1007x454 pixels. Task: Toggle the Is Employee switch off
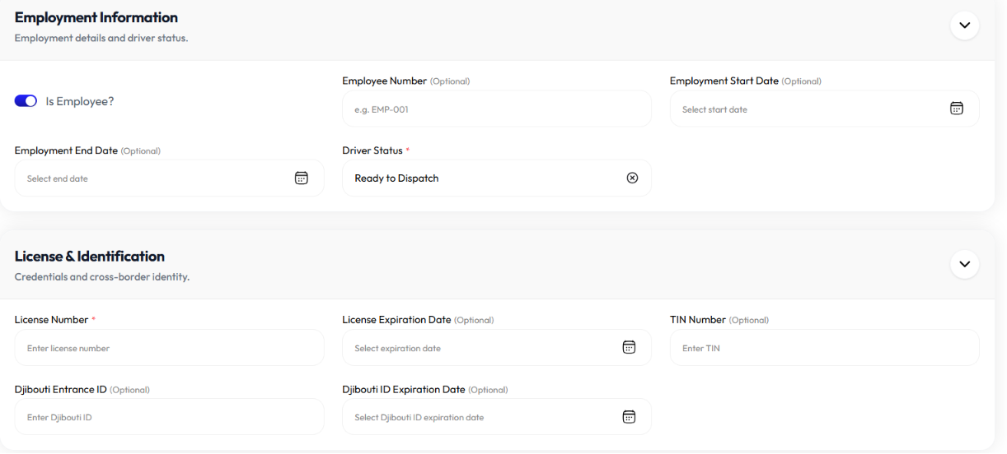tap(26, 101)
